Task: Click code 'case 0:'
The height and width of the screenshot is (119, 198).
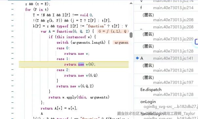Action: tap(63, 48)
